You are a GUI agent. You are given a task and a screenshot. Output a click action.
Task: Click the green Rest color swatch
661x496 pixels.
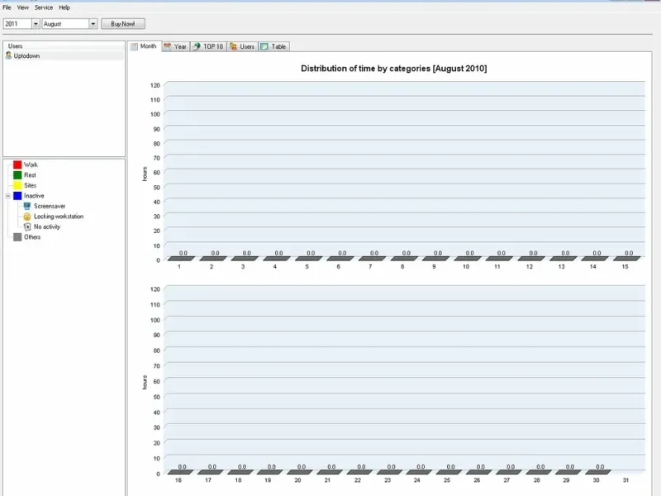point(17,175)
